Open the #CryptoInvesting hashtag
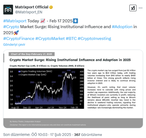 (x=94, y=39)
